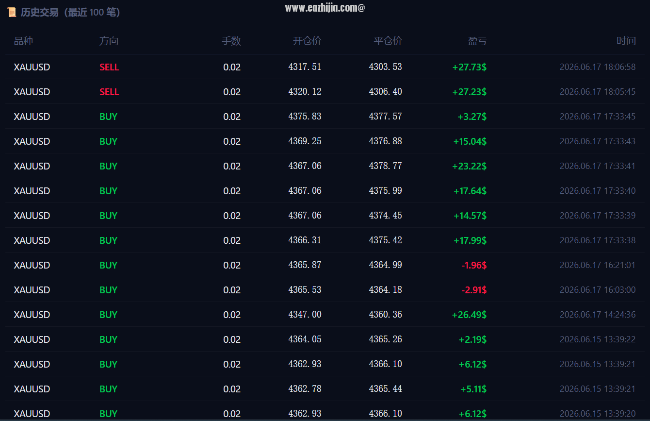Click profit +26.49$
Viewport: 650px width, 421px height.
[470, 315]
